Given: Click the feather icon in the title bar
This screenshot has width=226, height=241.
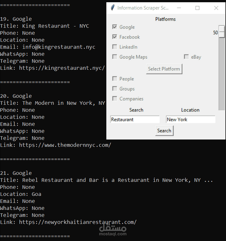Looking at the screenshot, I should [113, 8].
